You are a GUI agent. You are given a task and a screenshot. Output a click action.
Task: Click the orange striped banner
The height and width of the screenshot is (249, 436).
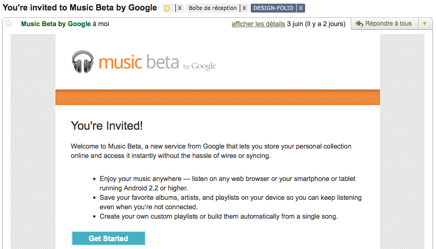click(217, 97)
